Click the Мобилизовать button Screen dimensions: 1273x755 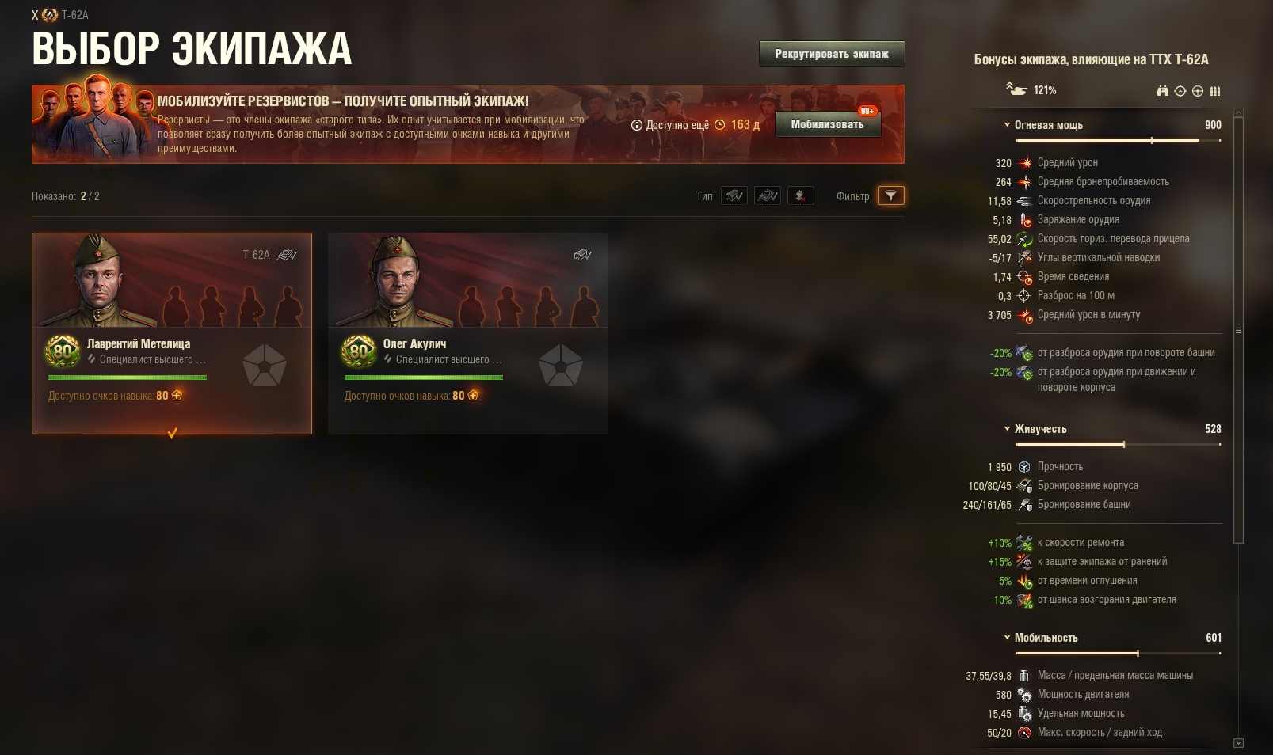pyautogui.click(x=828, y=124)
